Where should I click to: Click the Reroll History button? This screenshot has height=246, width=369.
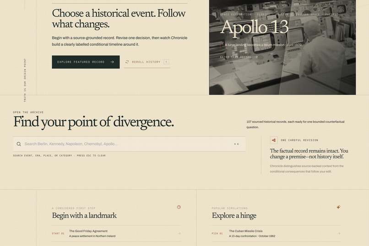(147, 62)
